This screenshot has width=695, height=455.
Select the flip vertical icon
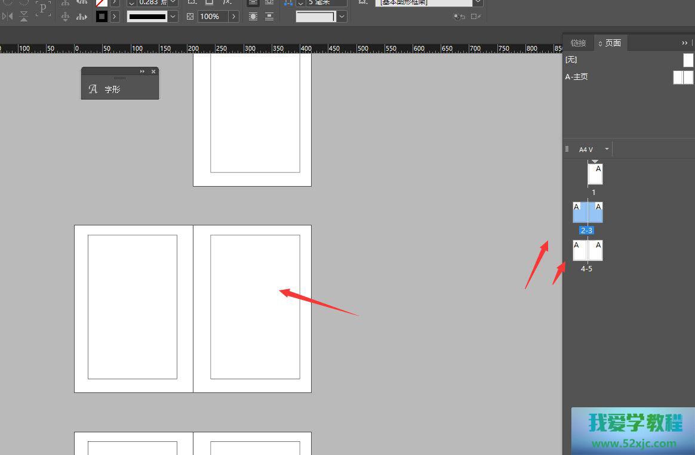click(x=23, y=17)
